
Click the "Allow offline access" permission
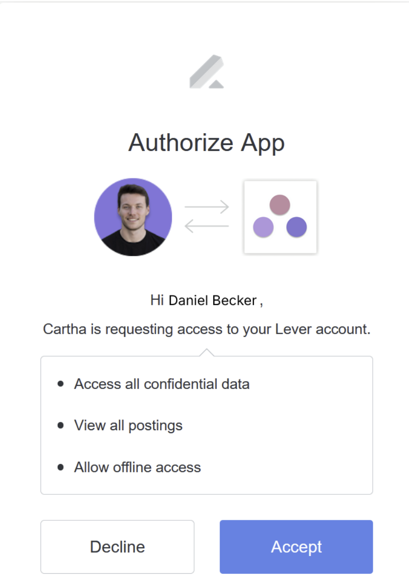point(137,467)
